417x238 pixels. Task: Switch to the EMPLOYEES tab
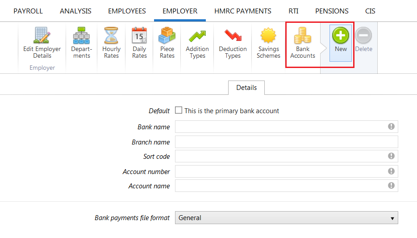(127, 11)
